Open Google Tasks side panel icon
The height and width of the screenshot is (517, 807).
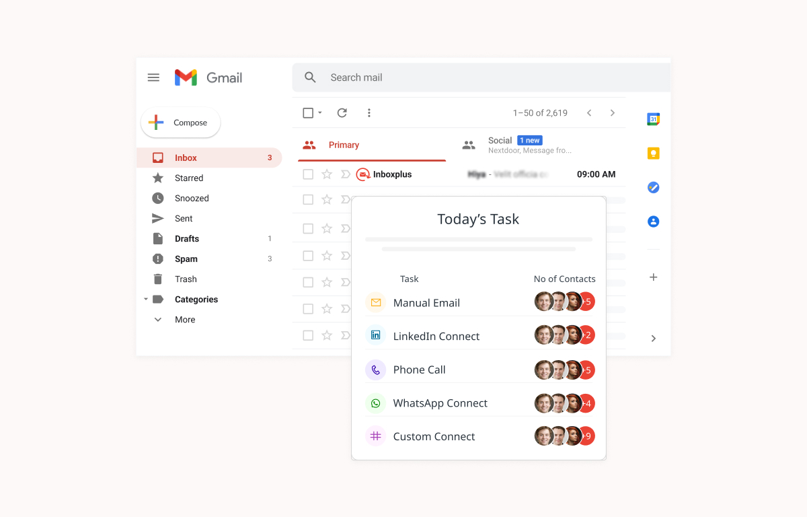point(653,187)
